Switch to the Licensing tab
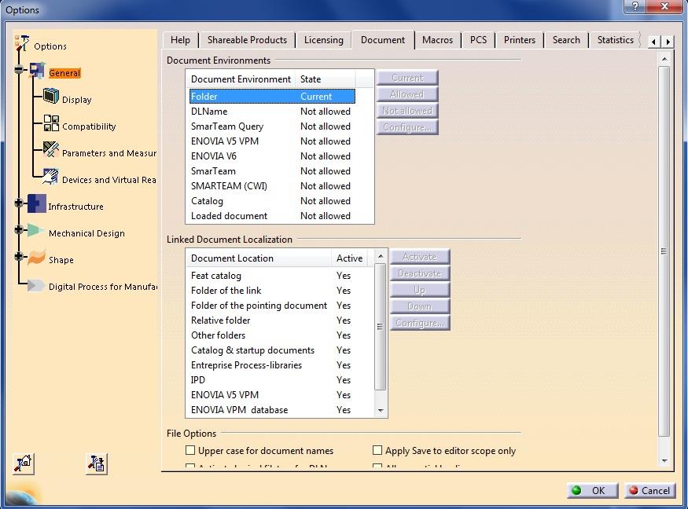Image resolution: width=688 pixels, height=509 pixels. [x=324, y=40]
